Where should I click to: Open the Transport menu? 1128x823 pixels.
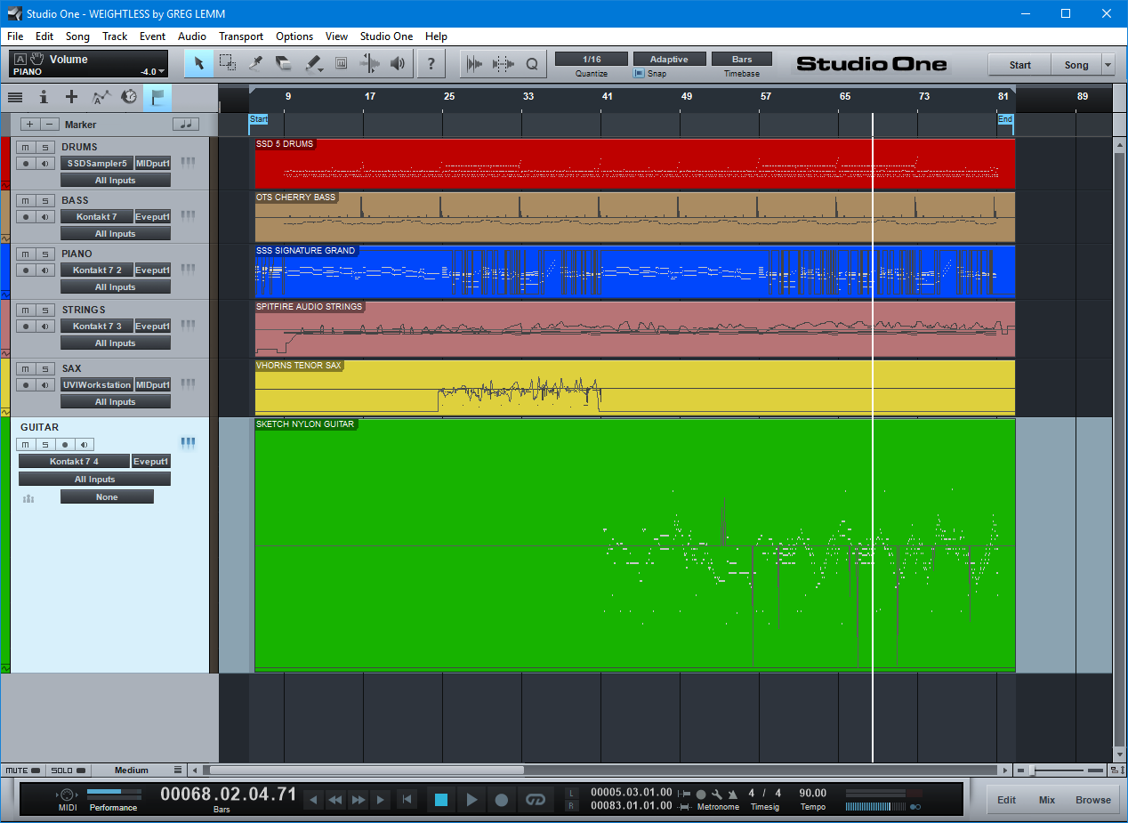tap(241, 36)
